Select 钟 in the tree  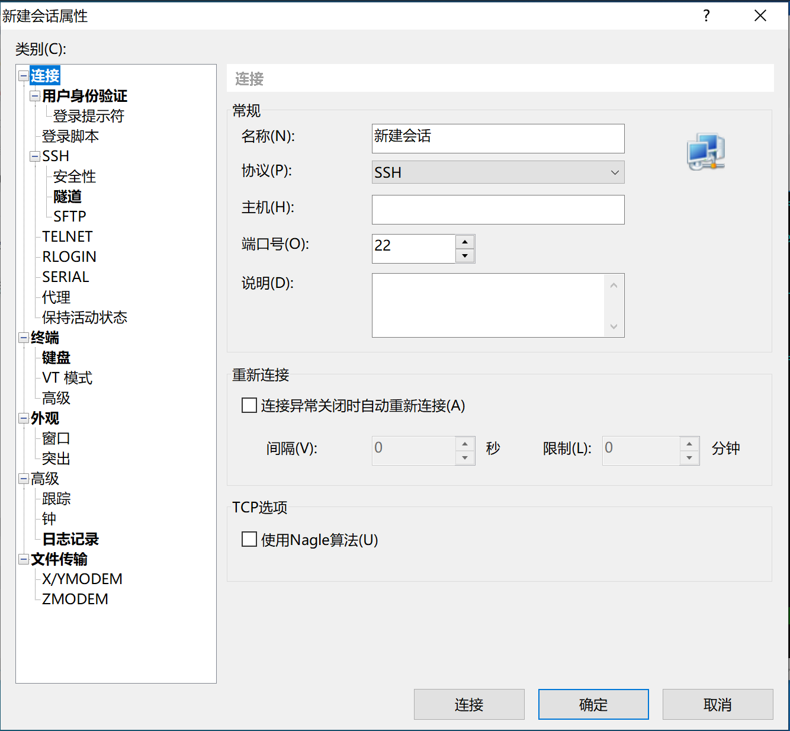[x=49, y=519]
